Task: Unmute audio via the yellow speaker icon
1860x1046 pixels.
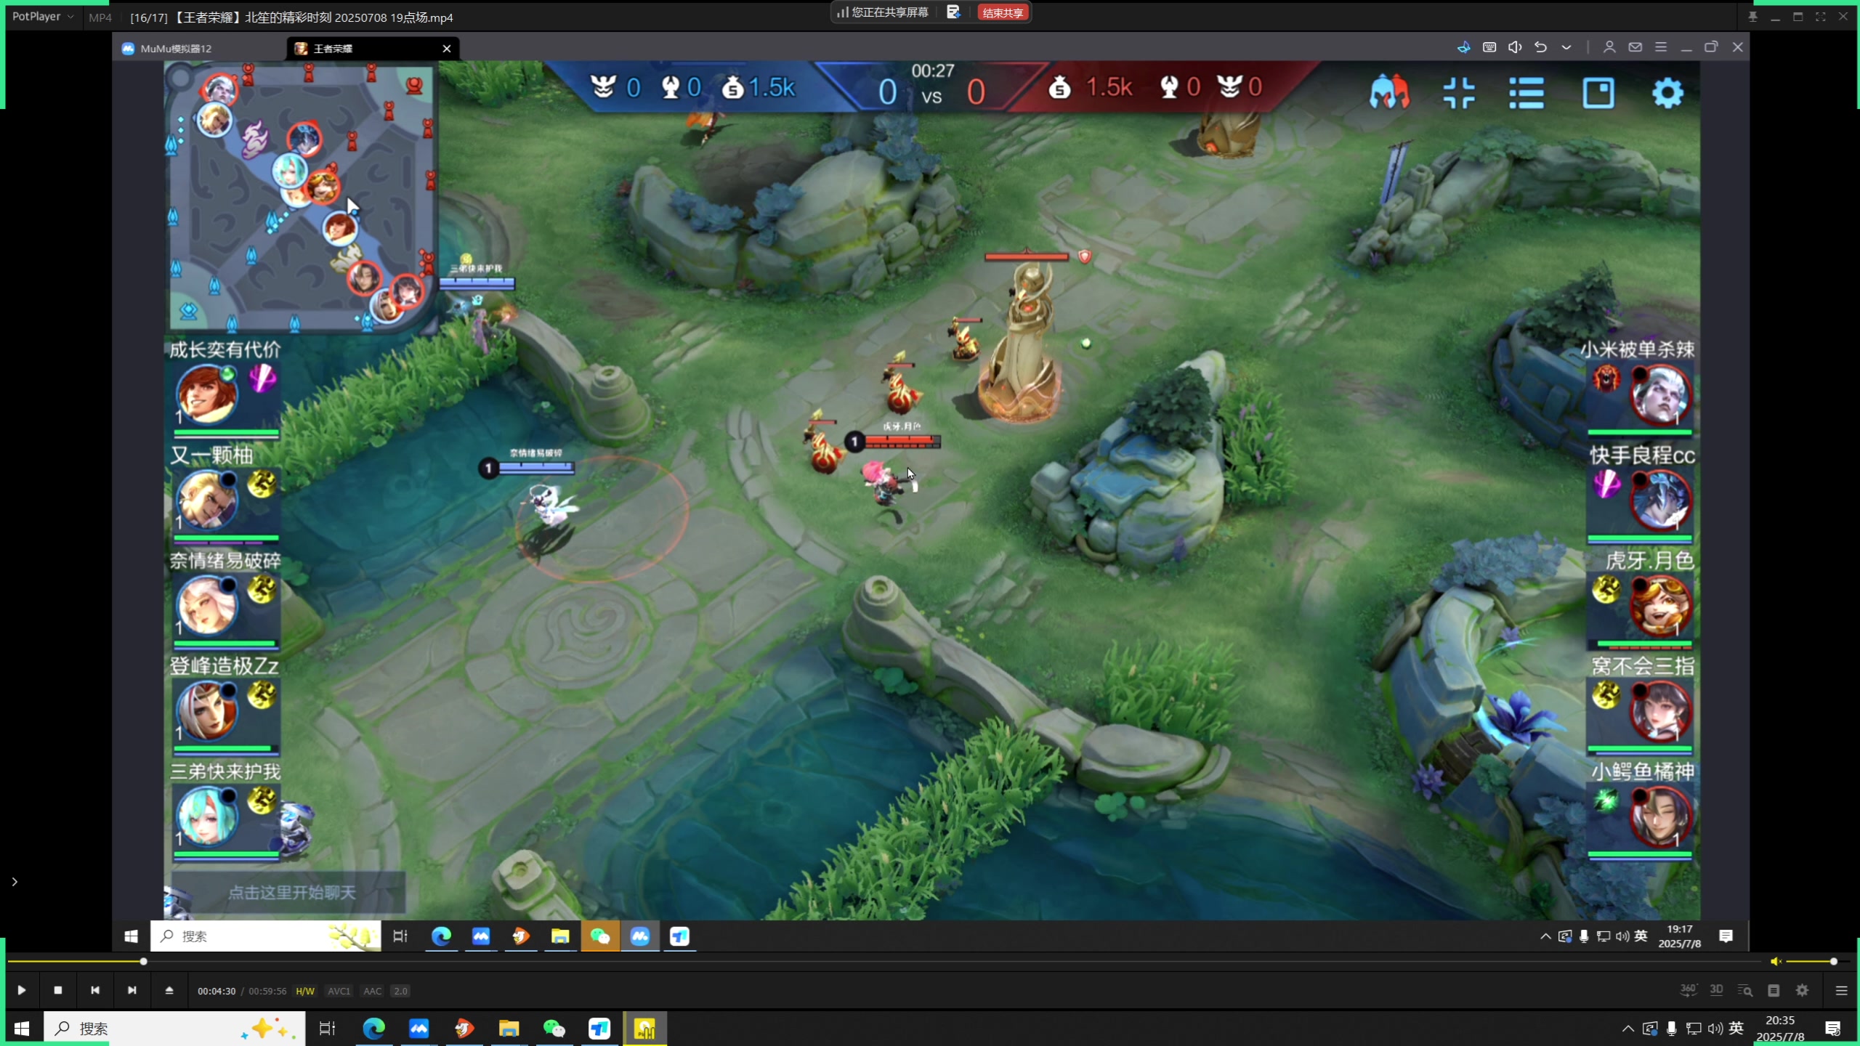Action: 1776,961
